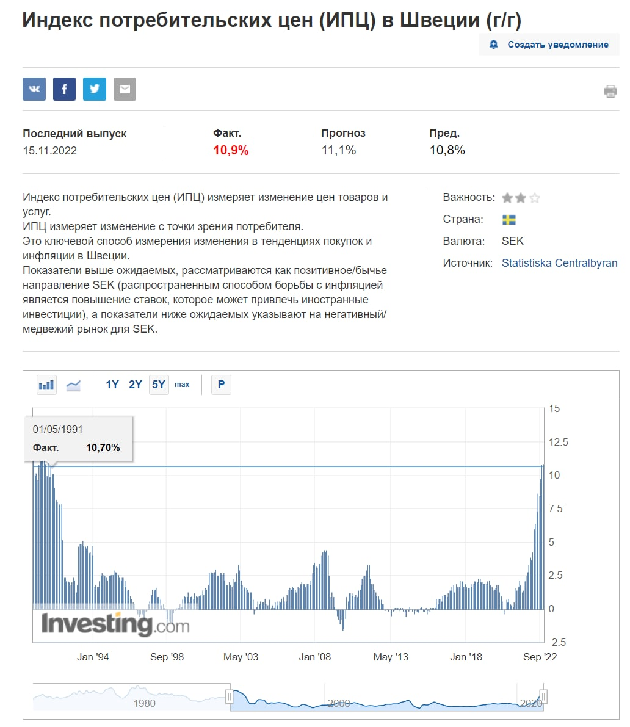Image resolution: width=630 pixels, height=727 pixels.
Task: Select the 5Y time range
Action: (159, 385)
